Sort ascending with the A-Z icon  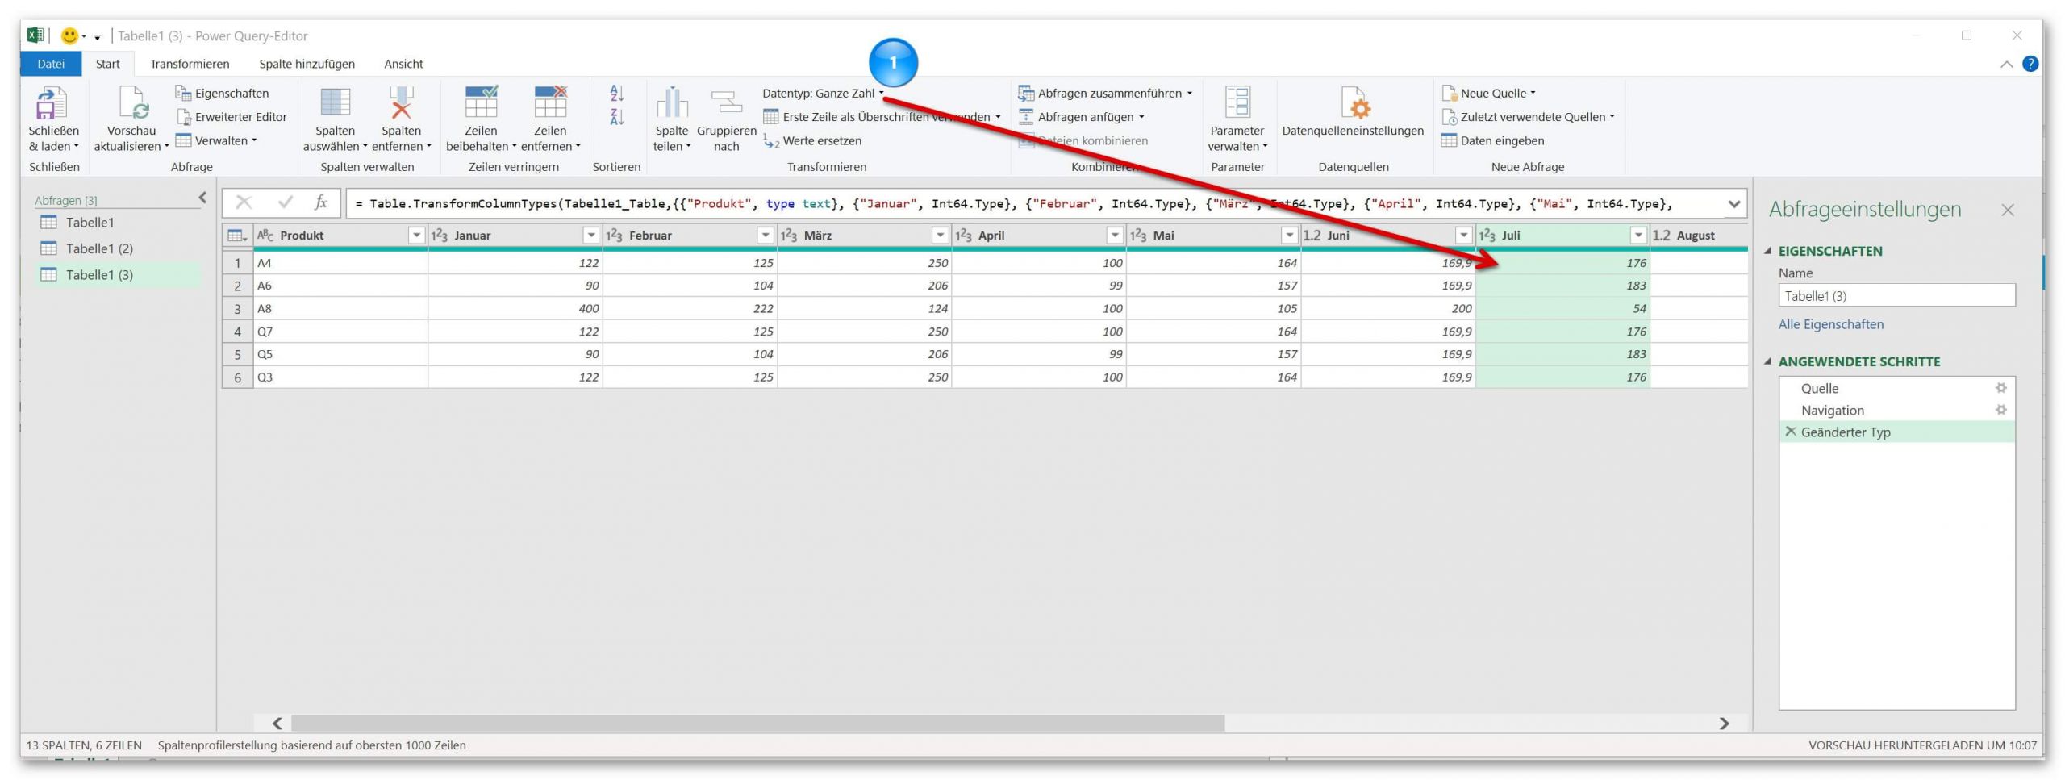[617, 94]
